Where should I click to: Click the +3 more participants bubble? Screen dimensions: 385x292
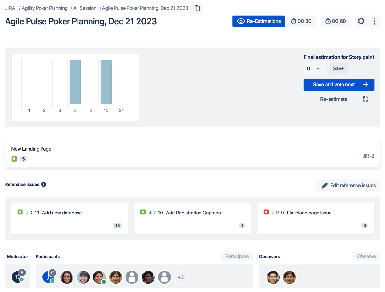click(x=181, y=277)
